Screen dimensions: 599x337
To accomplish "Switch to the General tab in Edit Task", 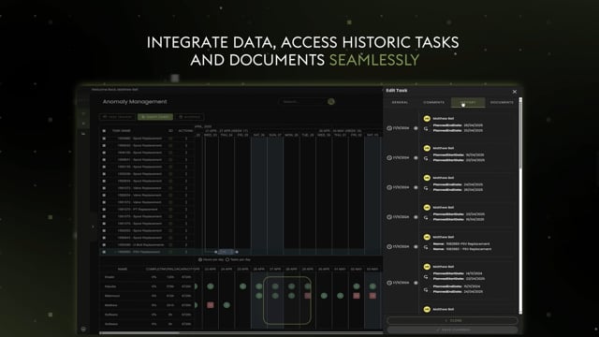I will coord(400,102).
